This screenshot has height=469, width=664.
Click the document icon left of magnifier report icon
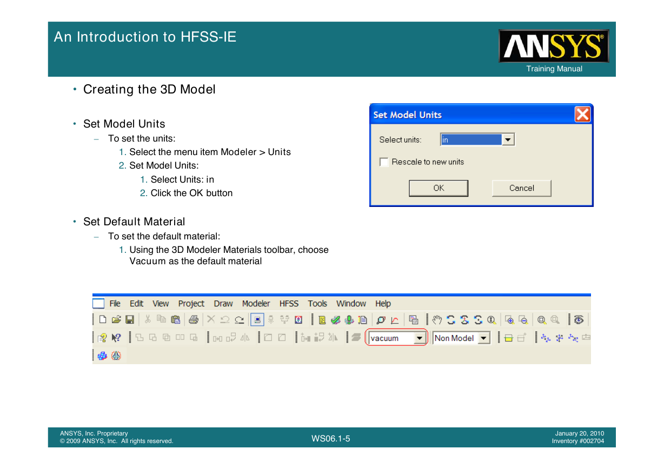pyautogui.click(x=363, y=320)
